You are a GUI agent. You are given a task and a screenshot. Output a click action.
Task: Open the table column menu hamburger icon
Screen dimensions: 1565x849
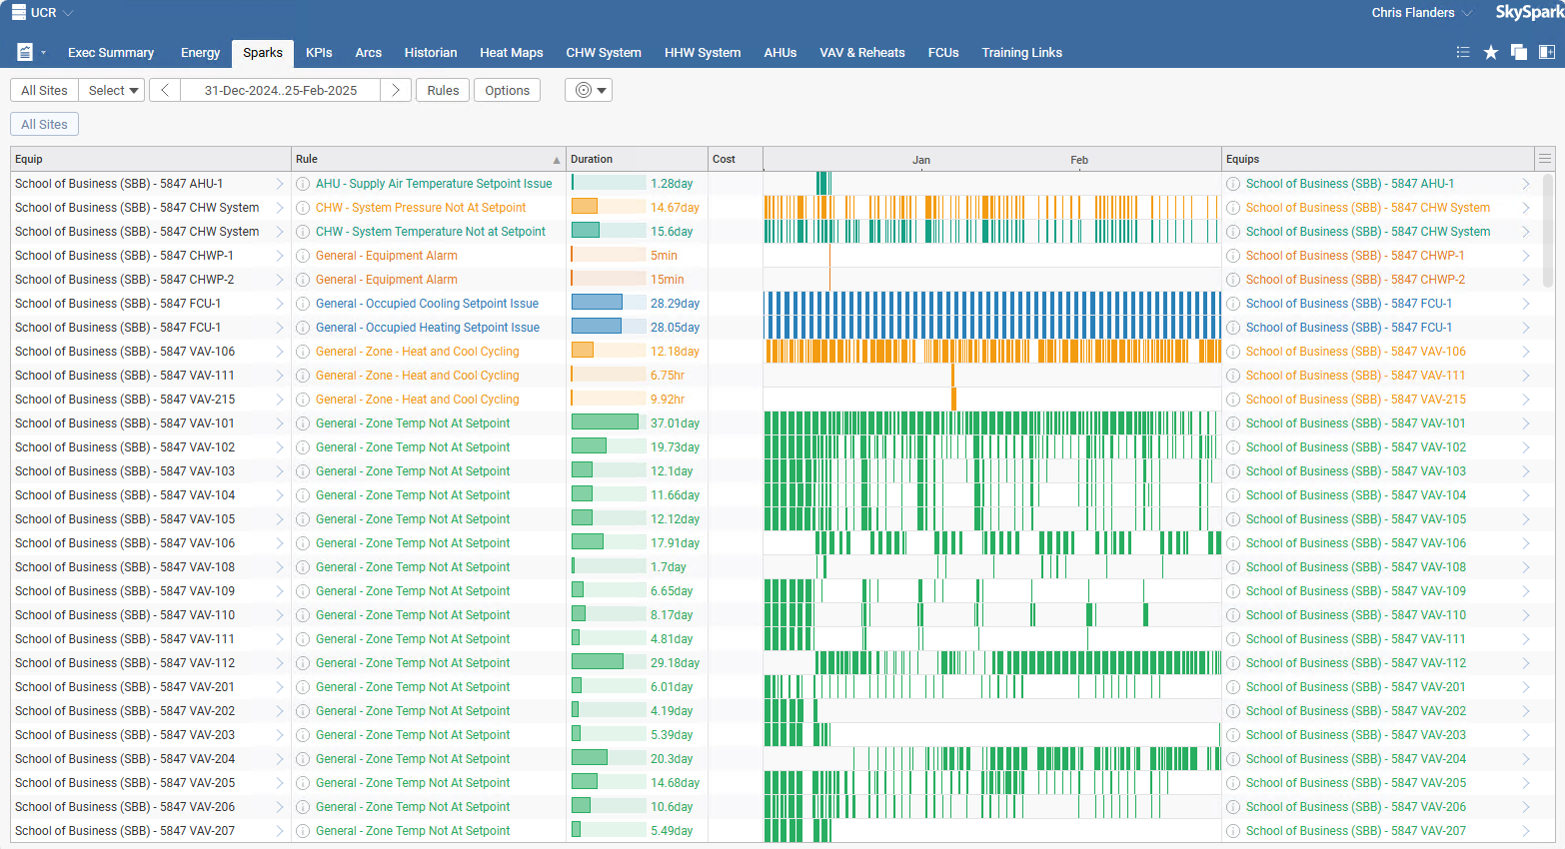[x=1545, y=159]
